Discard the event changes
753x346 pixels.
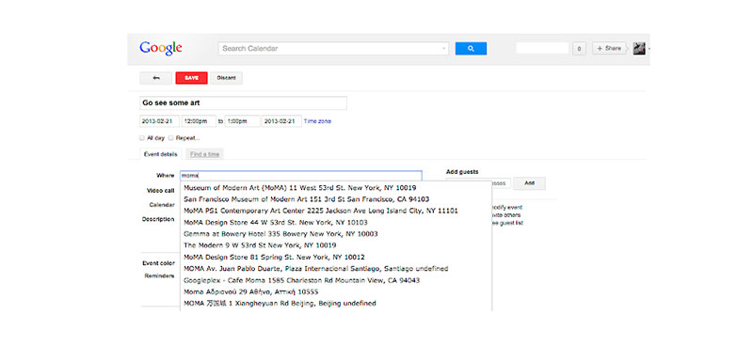click(x=226, y=78)
